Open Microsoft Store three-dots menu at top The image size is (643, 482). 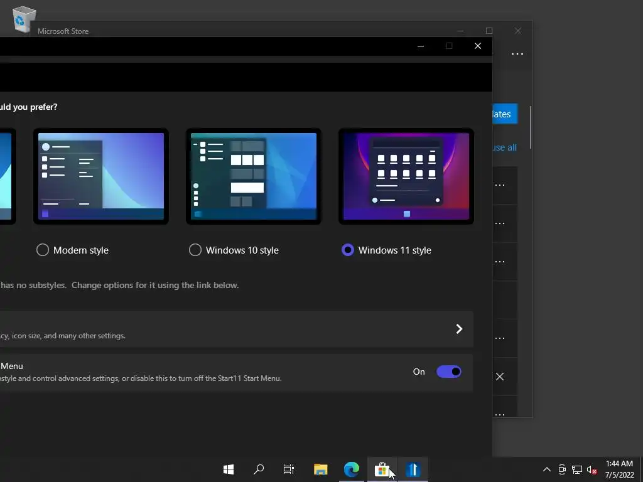tap(517, 54)
